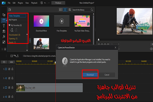Click audio track 1 speaker icon
Screen dimensions: 153x102
point(6,78)
